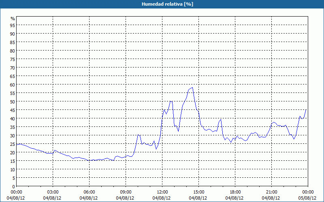Click the y-axis label 45

pyautogui.click(x=13, y=110)
